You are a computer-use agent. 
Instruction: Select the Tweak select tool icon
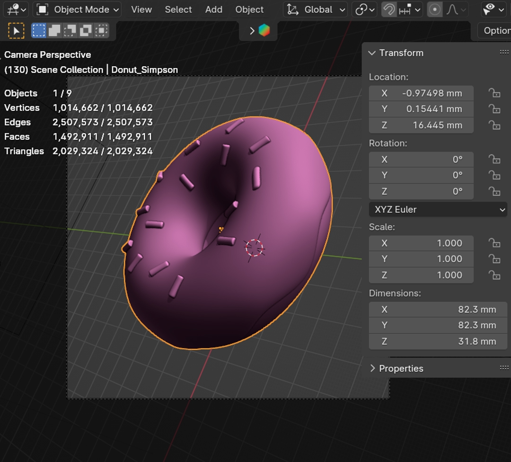pos(16,31)
